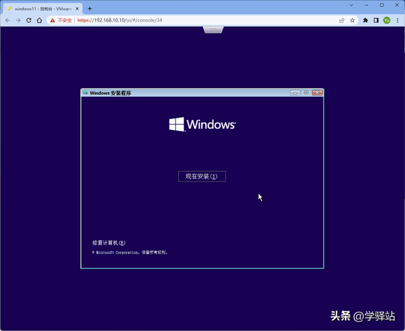Viewport: 405px width, 331px height.
Task: Go to the browser home page icon
Action: tap(39, 20)
